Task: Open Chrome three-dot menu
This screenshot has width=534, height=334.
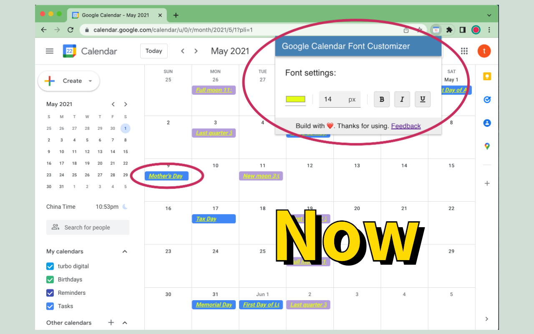Action: pyautogui.click(x=489, y=30)
